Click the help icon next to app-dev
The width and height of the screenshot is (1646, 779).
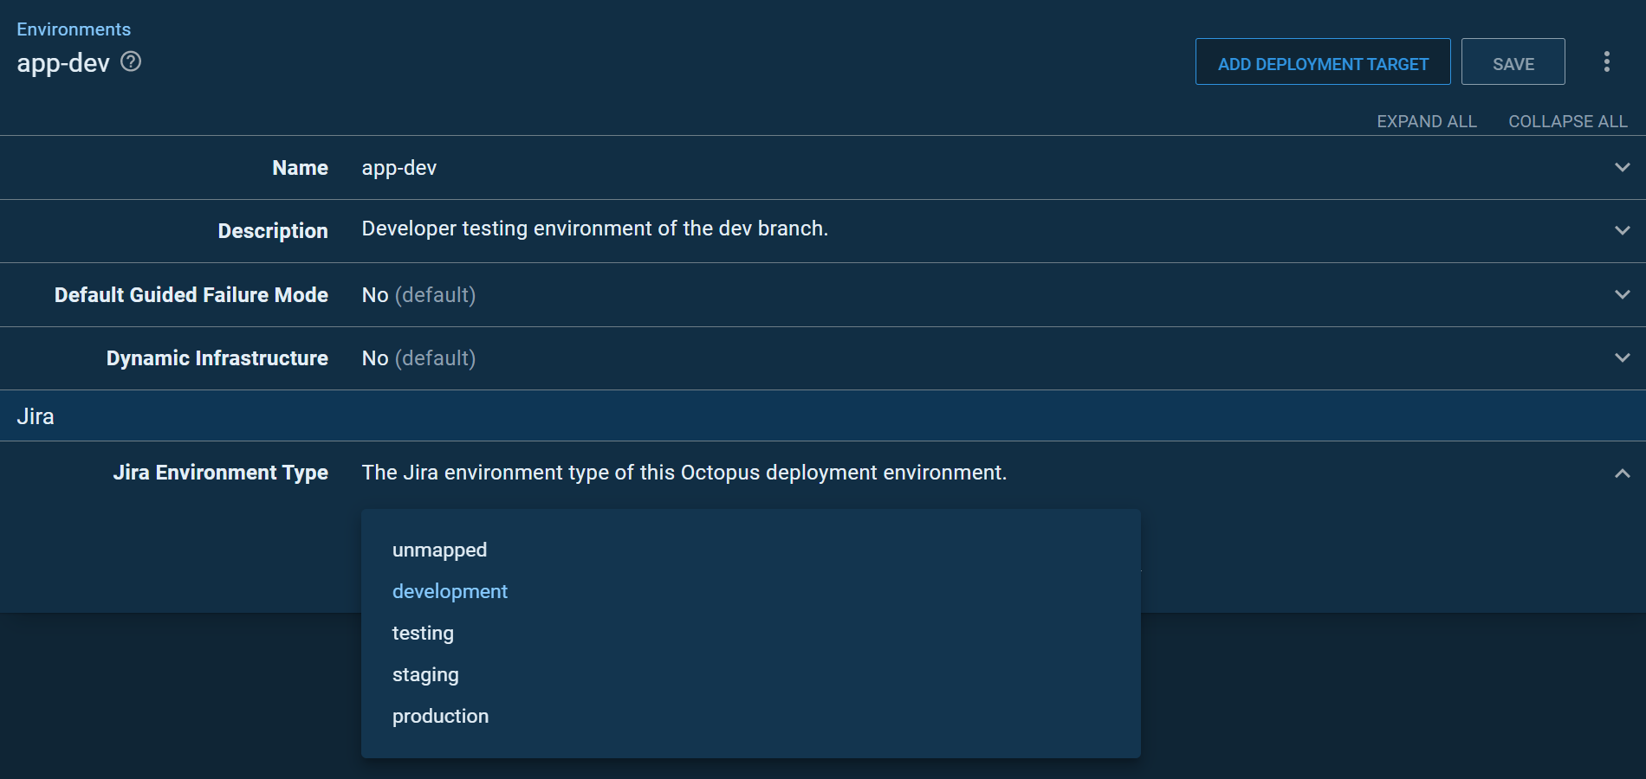coord(131,61)
